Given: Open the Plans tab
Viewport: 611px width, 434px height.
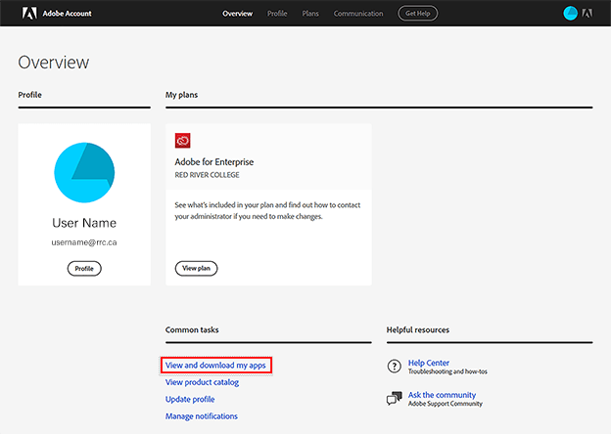Looking at the screenshot, I should tap(310, 14).
